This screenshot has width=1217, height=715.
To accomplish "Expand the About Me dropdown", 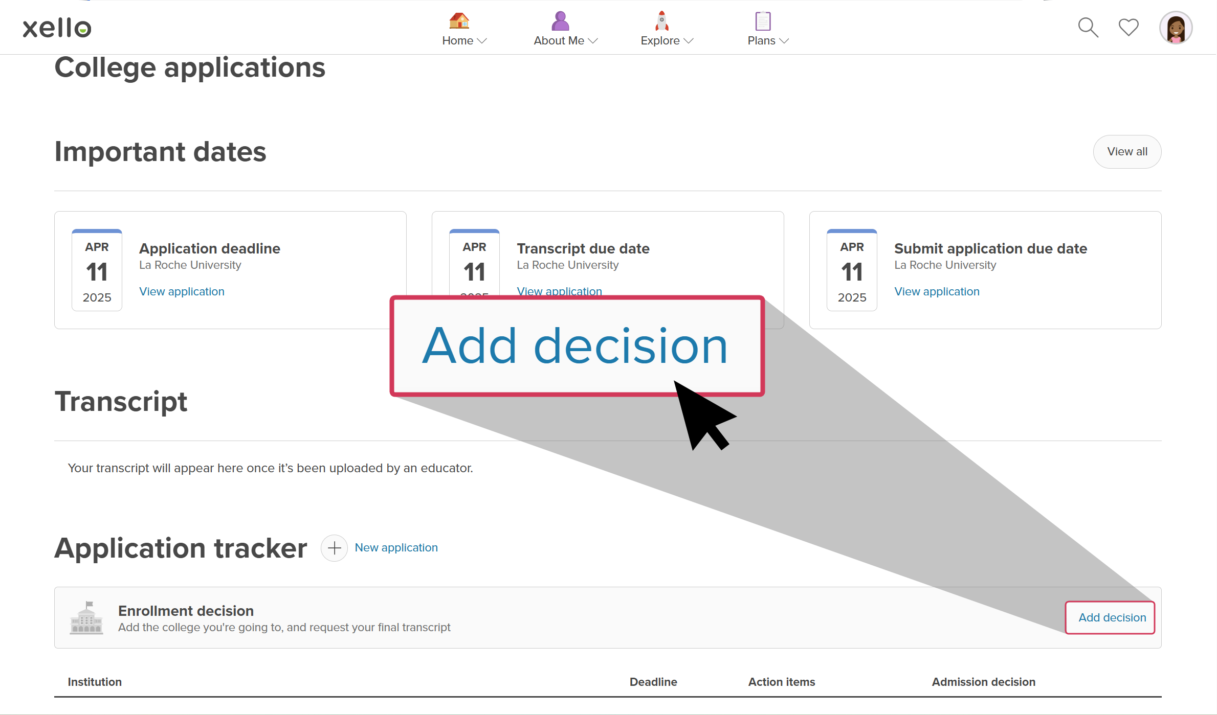I will tap(593, 41).
